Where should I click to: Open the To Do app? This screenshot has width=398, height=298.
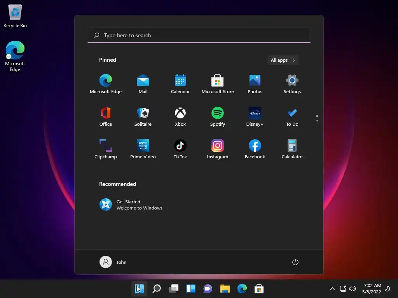click(x=292, y=116)
